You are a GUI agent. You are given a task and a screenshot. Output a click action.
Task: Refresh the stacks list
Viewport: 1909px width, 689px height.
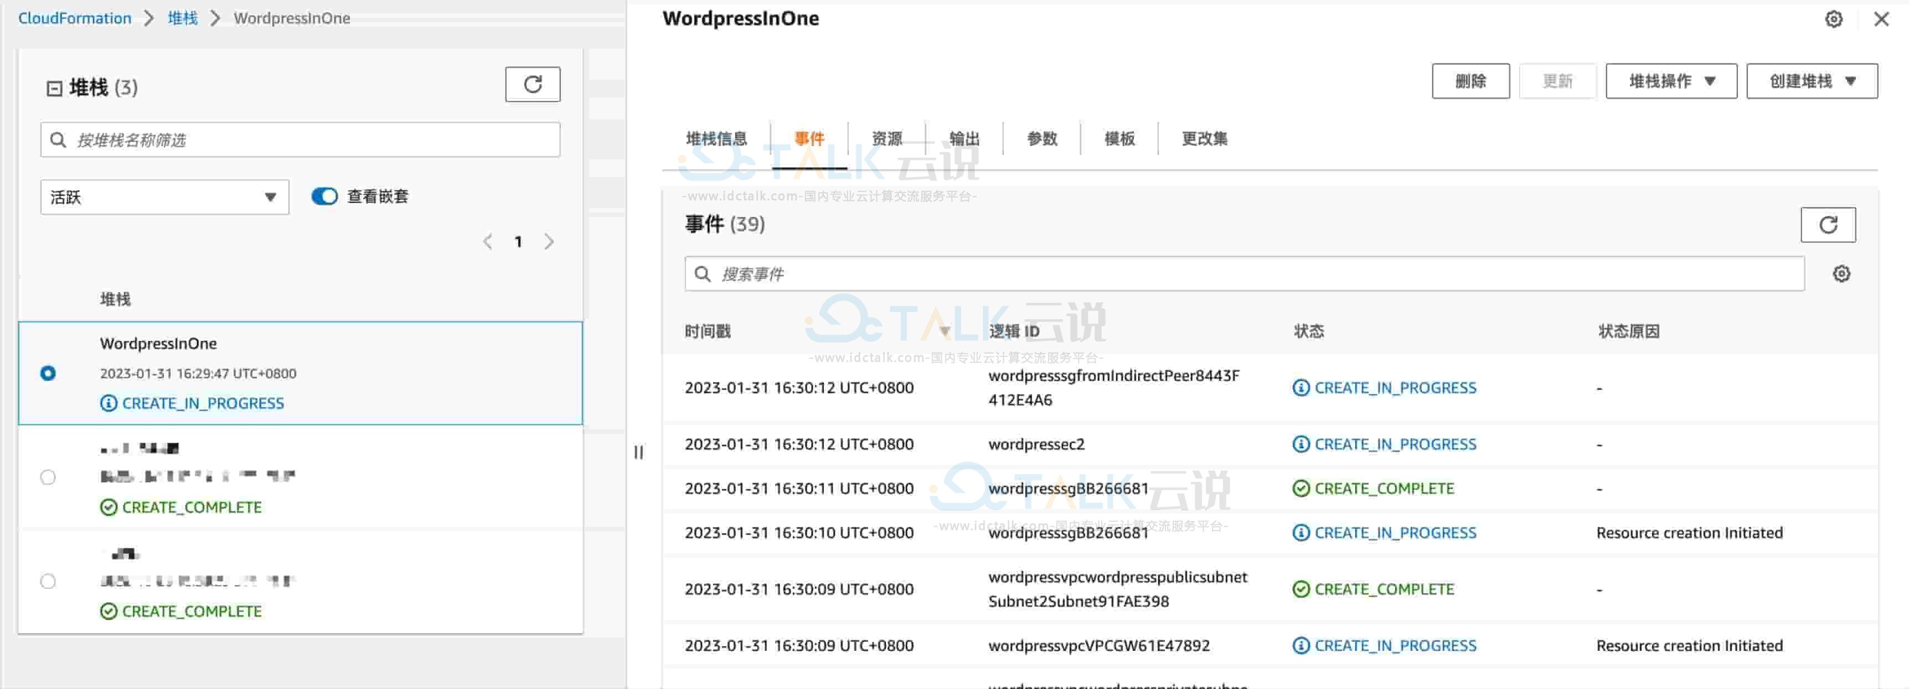[532, 85]
